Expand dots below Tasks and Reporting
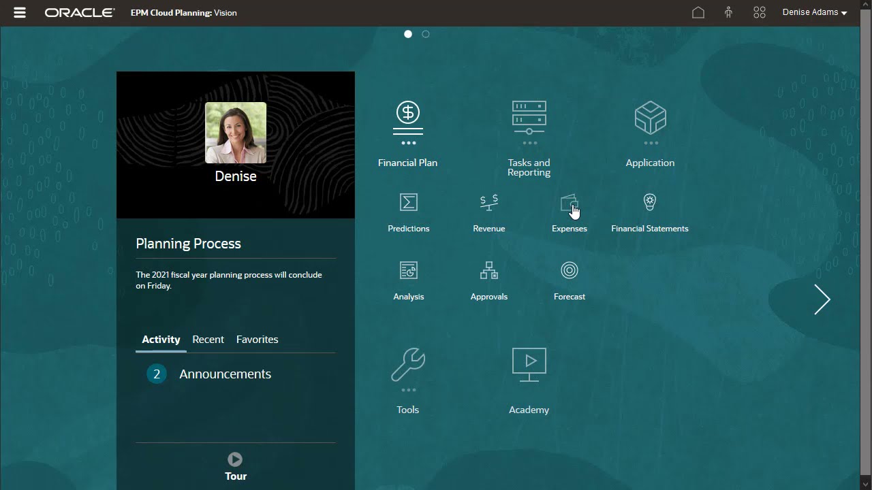Screen dimensions: 872x490 click(529, 143)
